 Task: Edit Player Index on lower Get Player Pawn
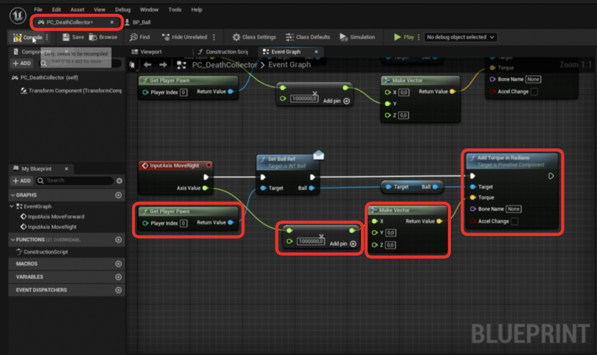click(x=184, y=223)
